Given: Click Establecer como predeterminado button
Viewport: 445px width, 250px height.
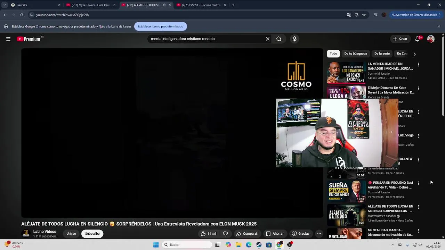Looking at the screenshot, I should tap(161, 26).
